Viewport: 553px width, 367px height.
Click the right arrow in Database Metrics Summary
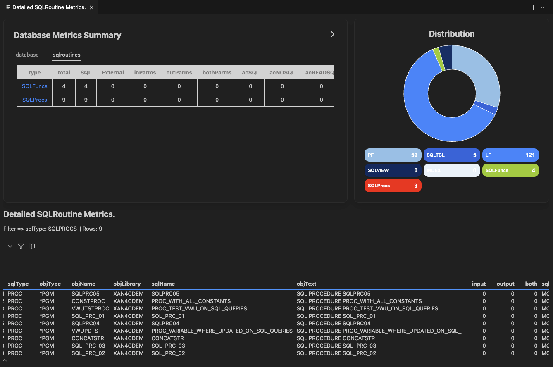point(332,34)
